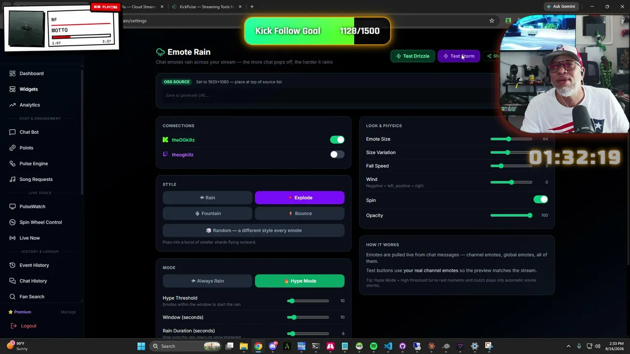Adjust the Wind slider
The width and height of the screenshot is (630, 354).
(511, 182)
